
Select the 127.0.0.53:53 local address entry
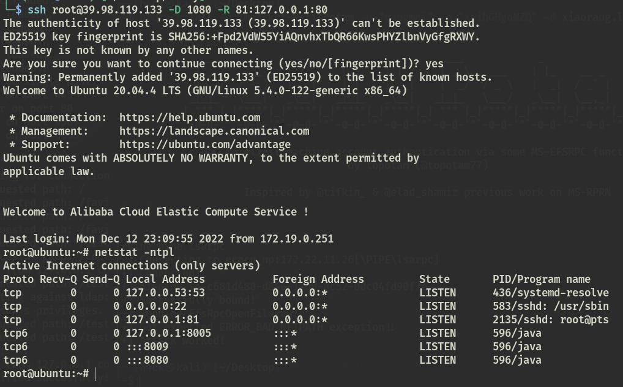(x=165, y=293)
